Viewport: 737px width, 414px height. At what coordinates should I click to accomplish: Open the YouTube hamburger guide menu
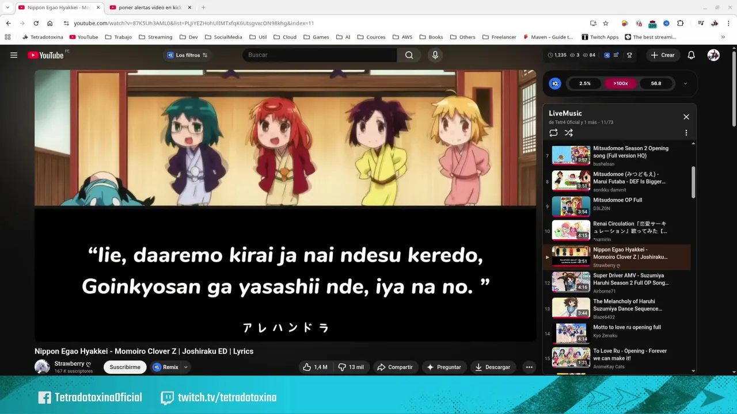(14, 55)
